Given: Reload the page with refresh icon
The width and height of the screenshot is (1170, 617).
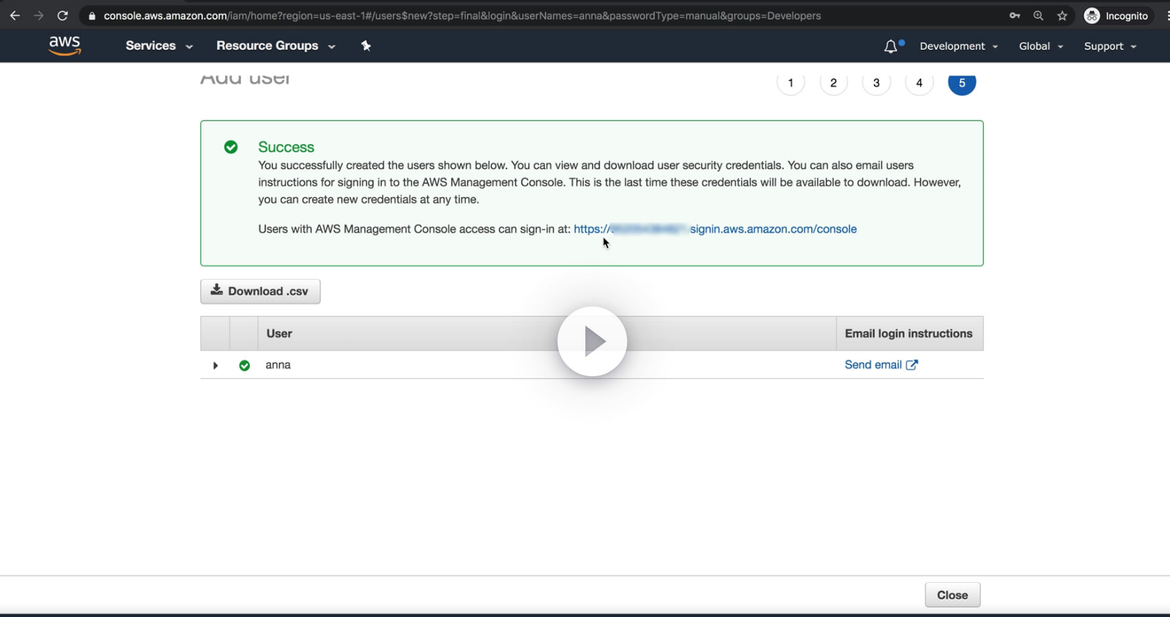Looking at the screenshot, I should (62, 15).
